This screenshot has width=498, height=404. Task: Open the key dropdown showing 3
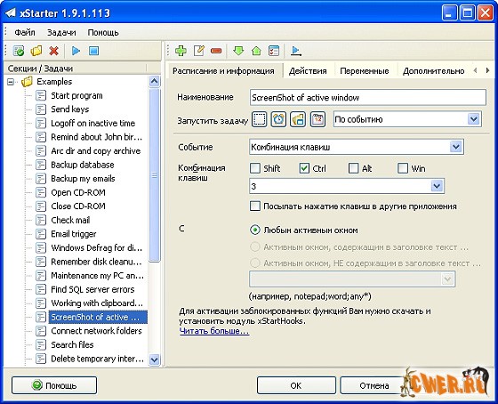coord(437,186)
